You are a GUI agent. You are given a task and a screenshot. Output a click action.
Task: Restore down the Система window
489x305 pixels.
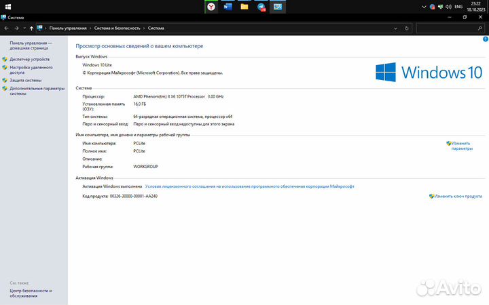pos(465,18)
